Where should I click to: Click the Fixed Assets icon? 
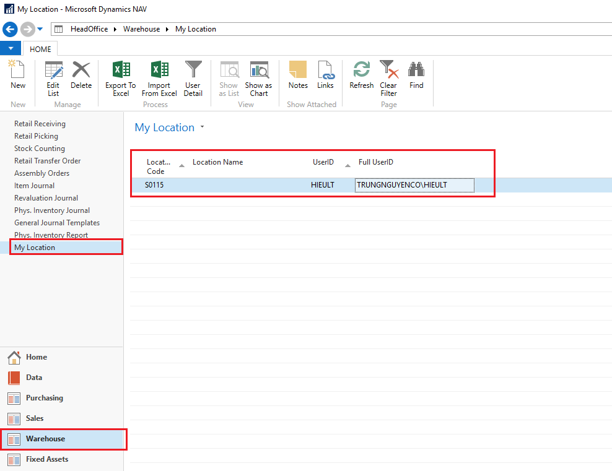pos(14,460)
